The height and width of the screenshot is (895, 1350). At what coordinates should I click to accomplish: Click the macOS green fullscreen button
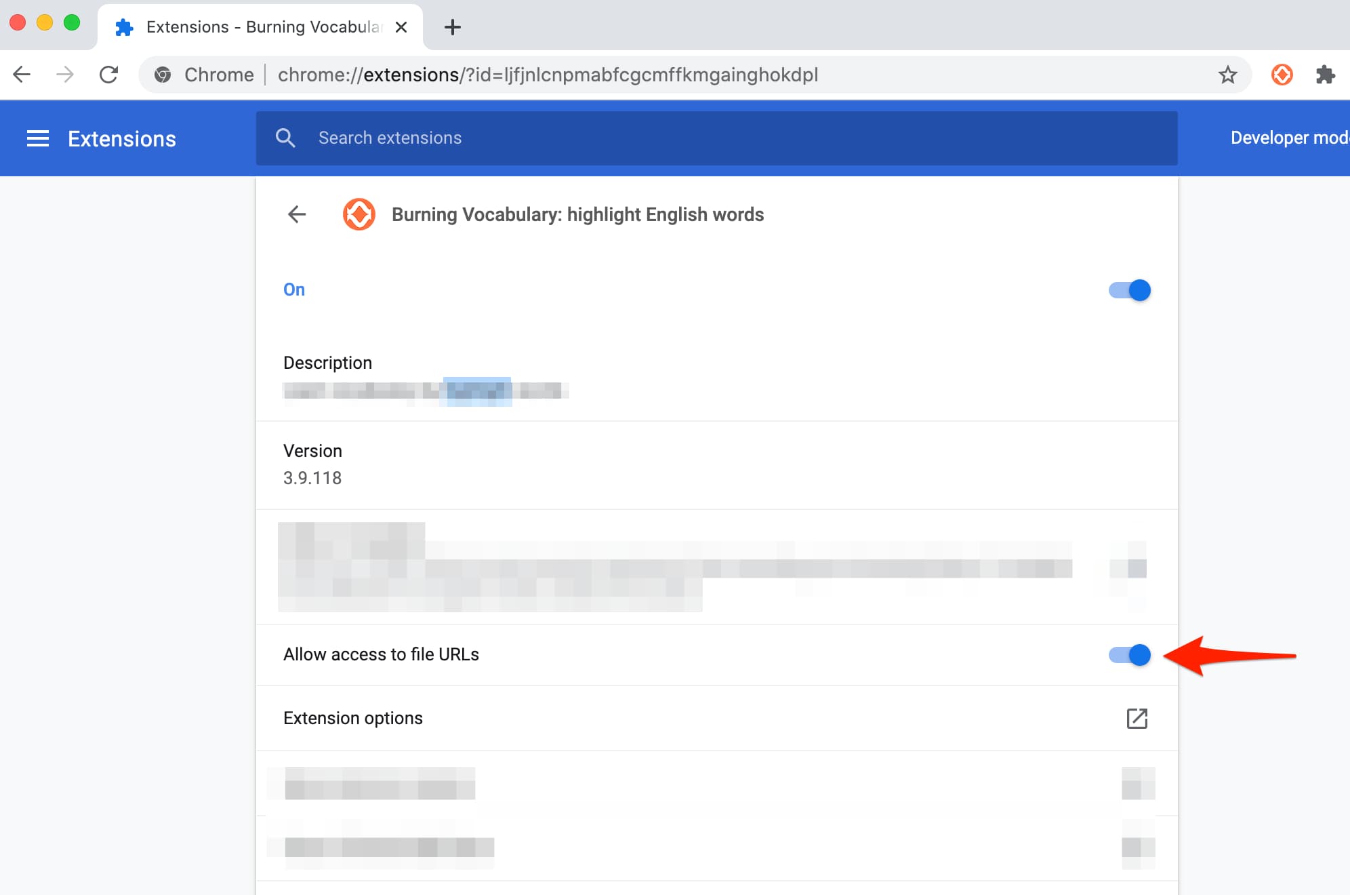click(72, 22)
